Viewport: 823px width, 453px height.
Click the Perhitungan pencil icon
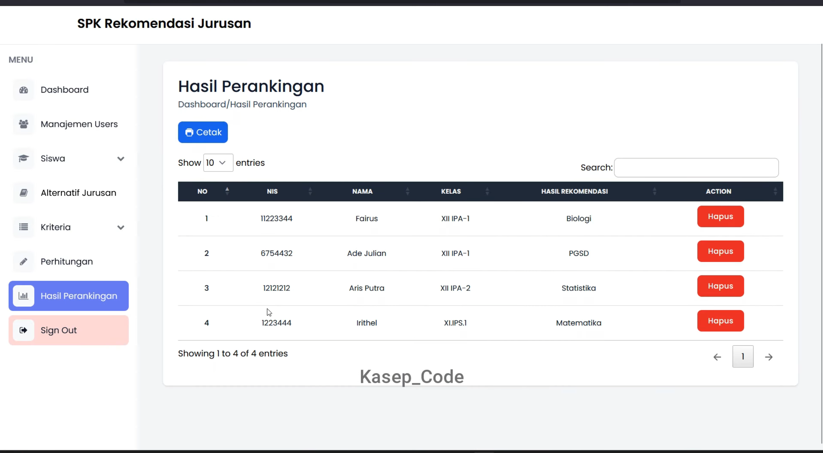[x=23, y=262]
